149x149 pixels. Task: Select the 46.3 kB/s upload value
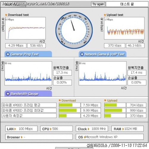point(135,46)
